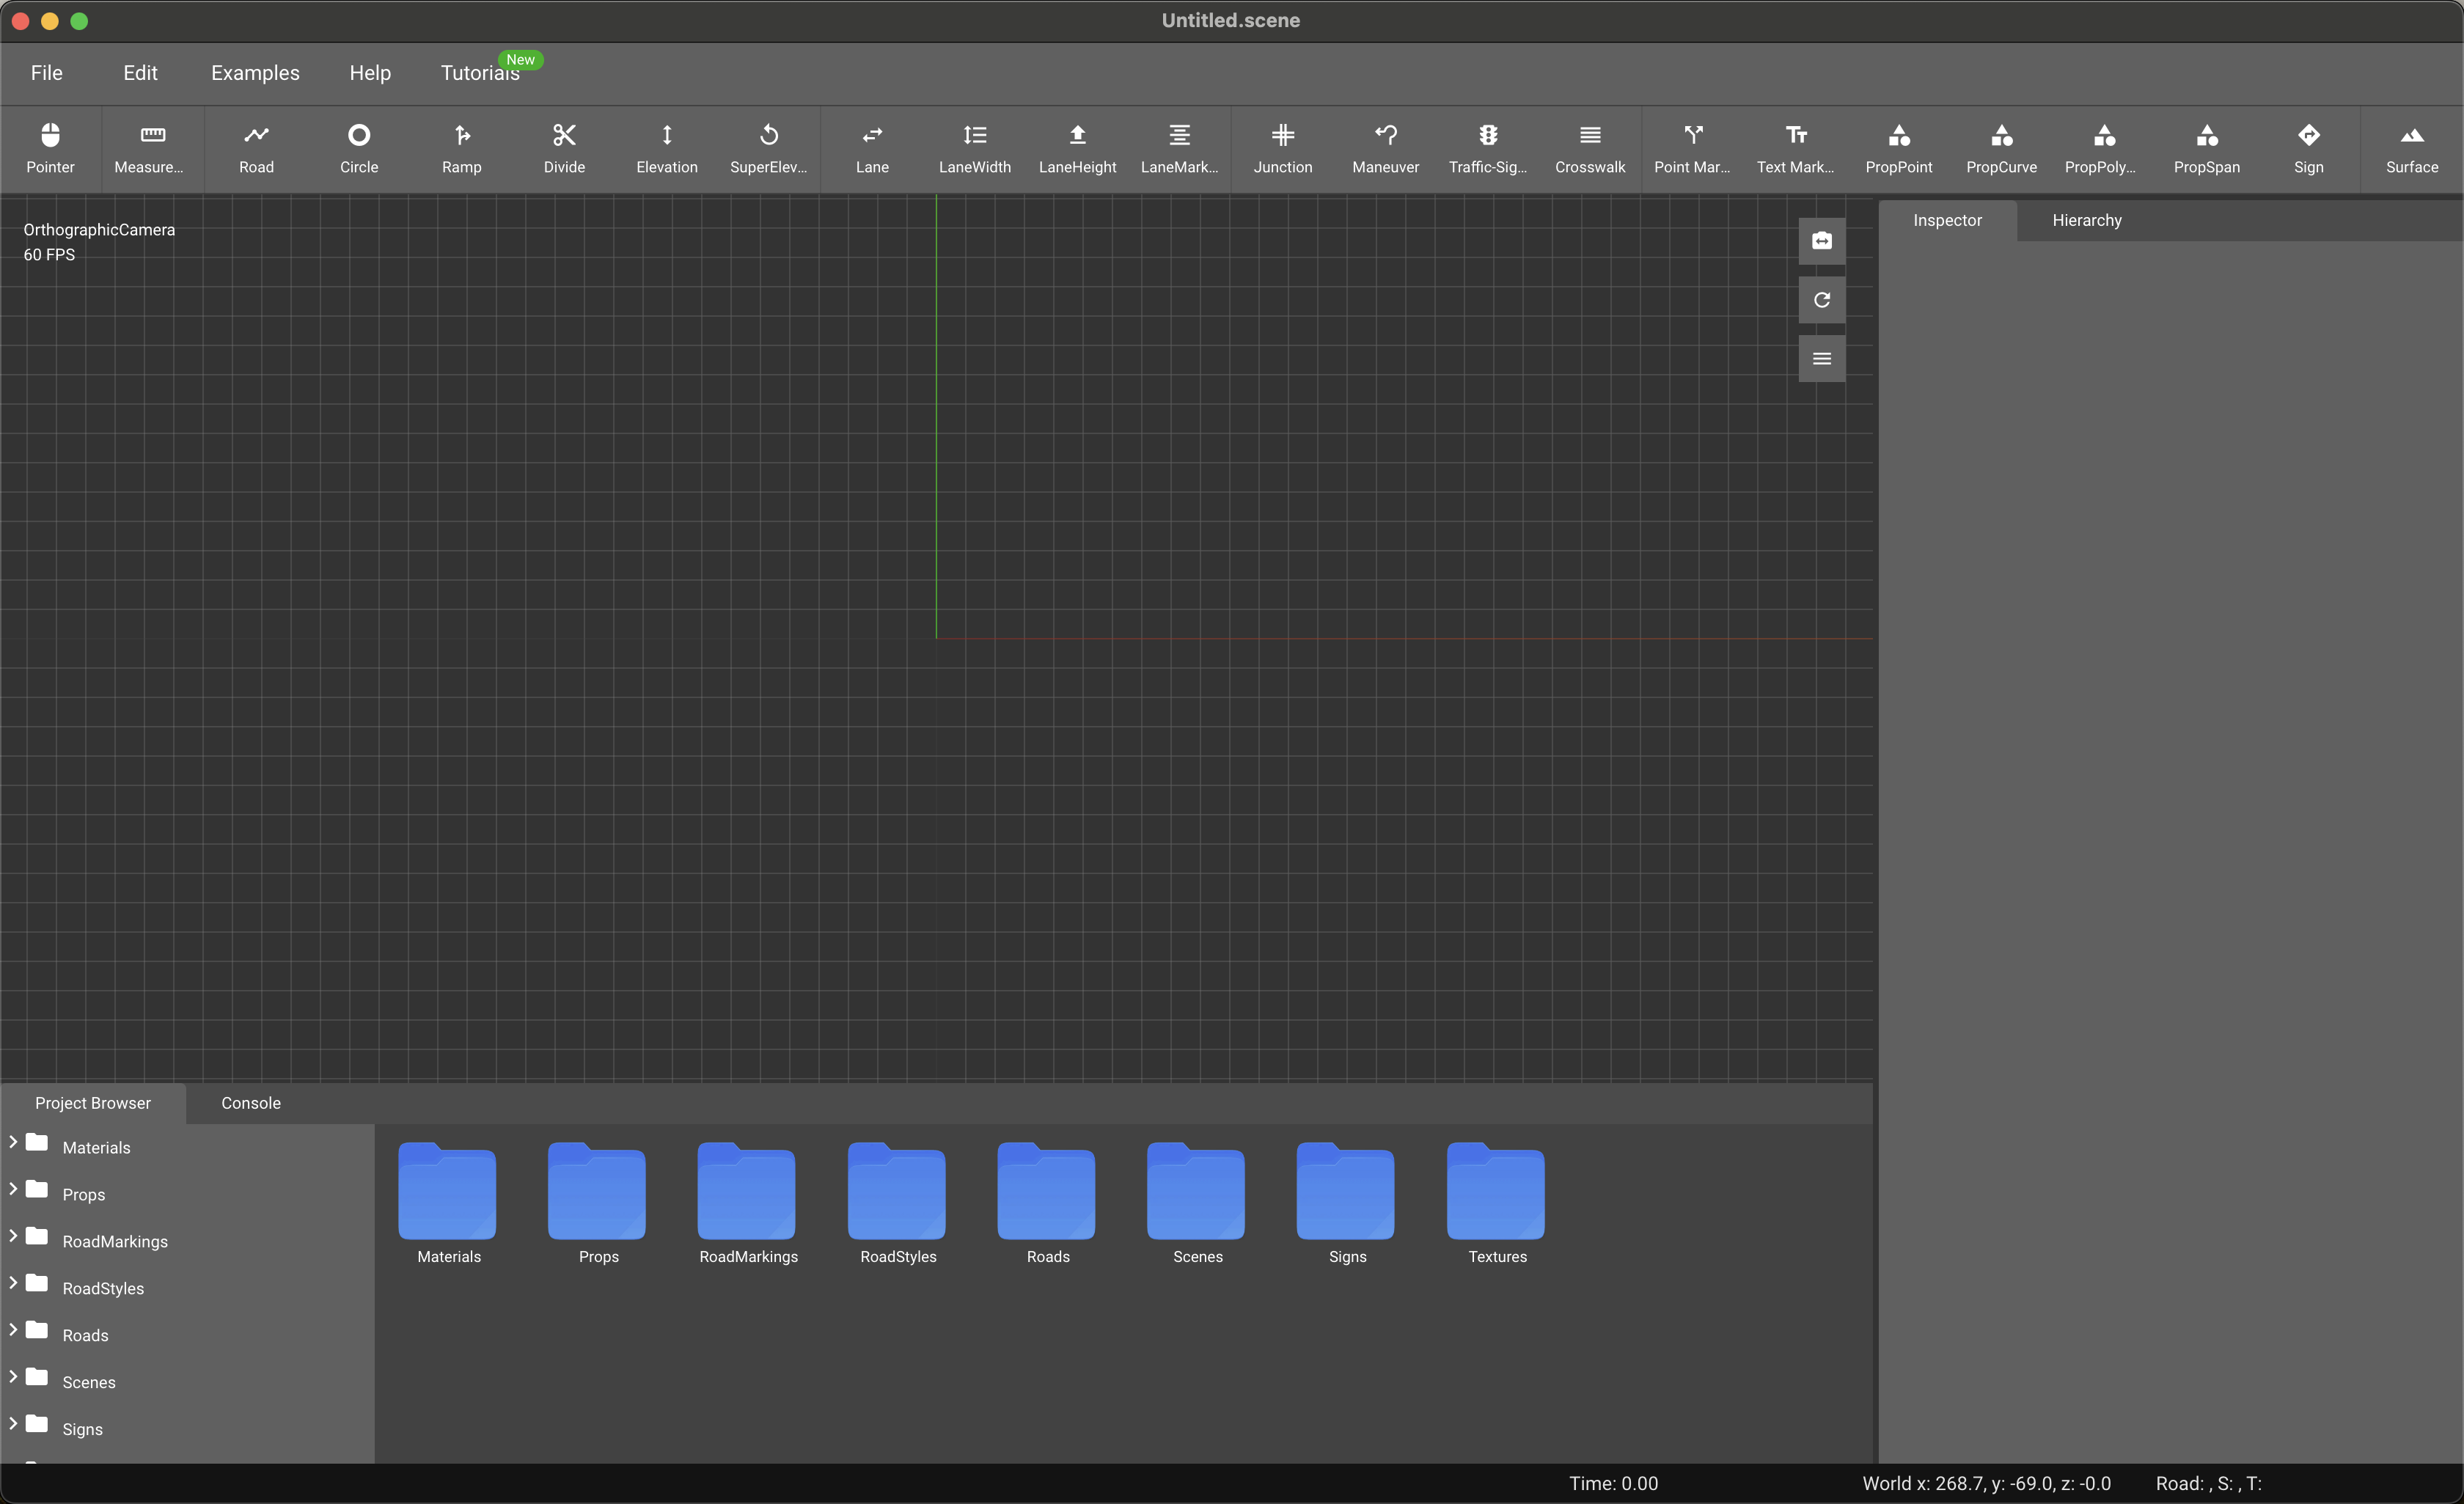
Task: Expand the Props tree folder
Action: tap(13, 1188)
